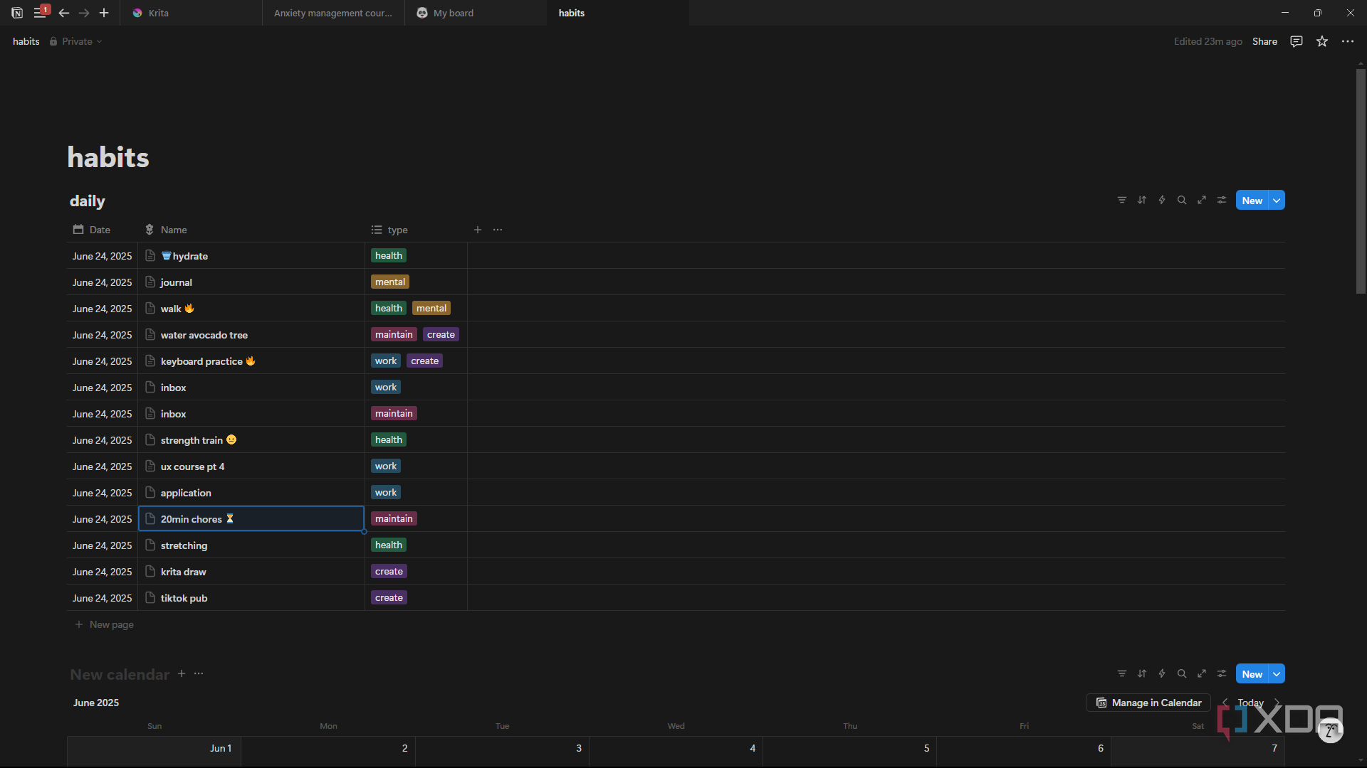The width and height of the screenshot is (1367, 768).
Task: Favorite this page with star icon
Action: tap(1322, 41)
